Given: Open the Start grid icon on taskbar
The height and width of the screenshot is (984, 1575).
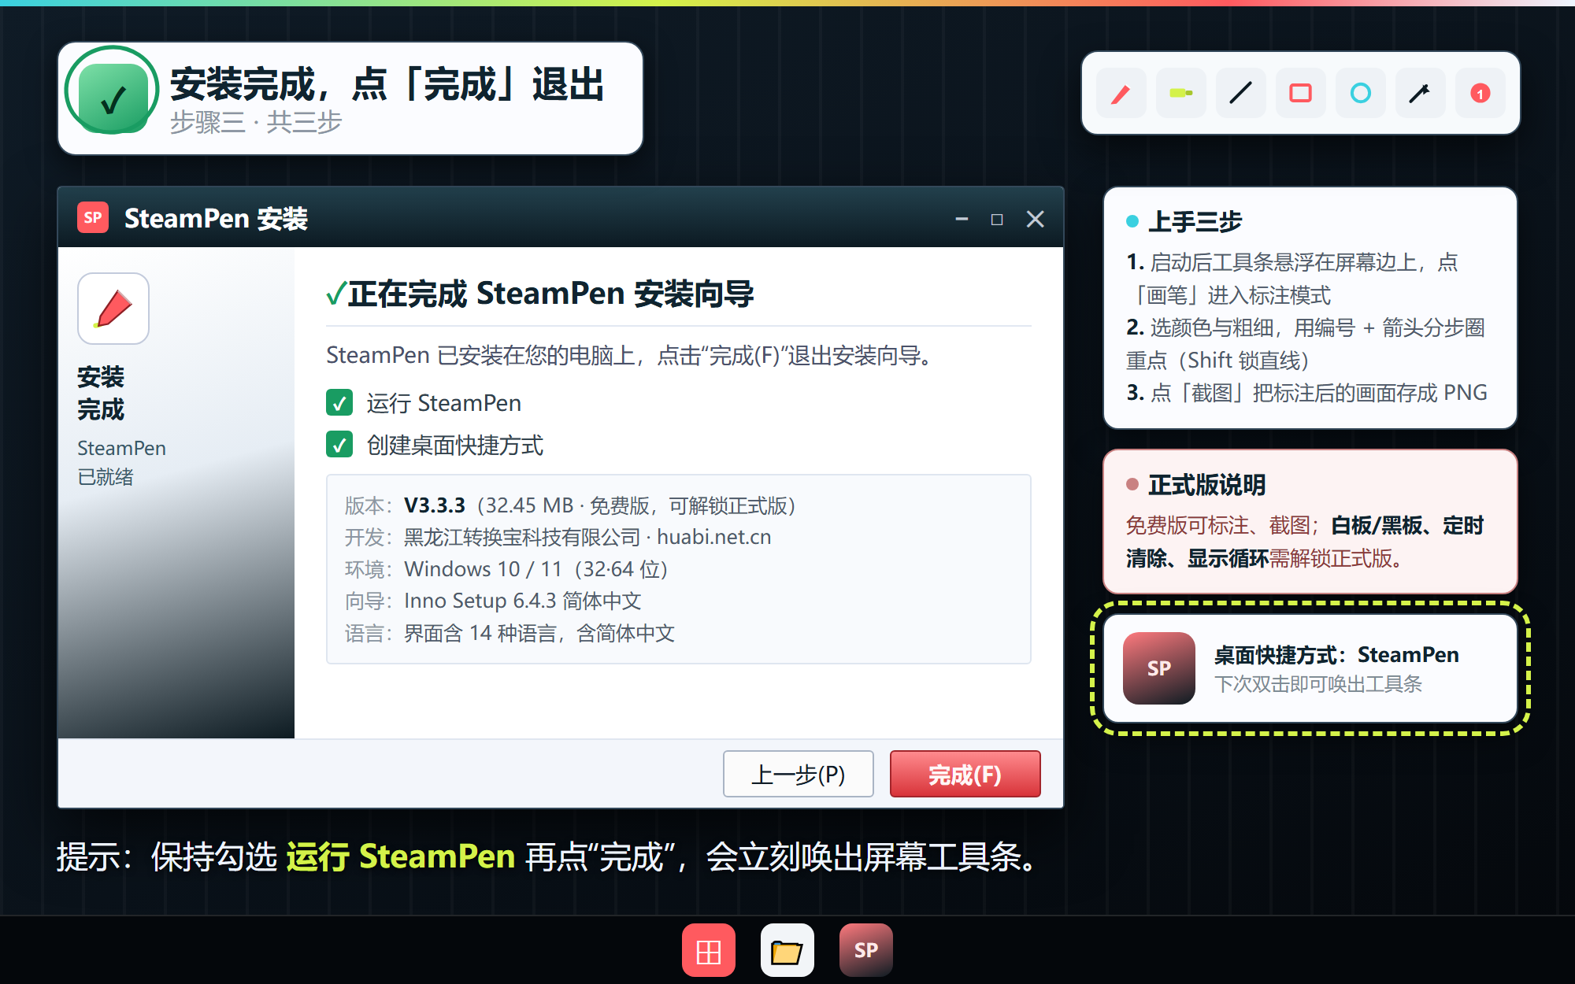Looking at the screenshot, I should 709,950.
